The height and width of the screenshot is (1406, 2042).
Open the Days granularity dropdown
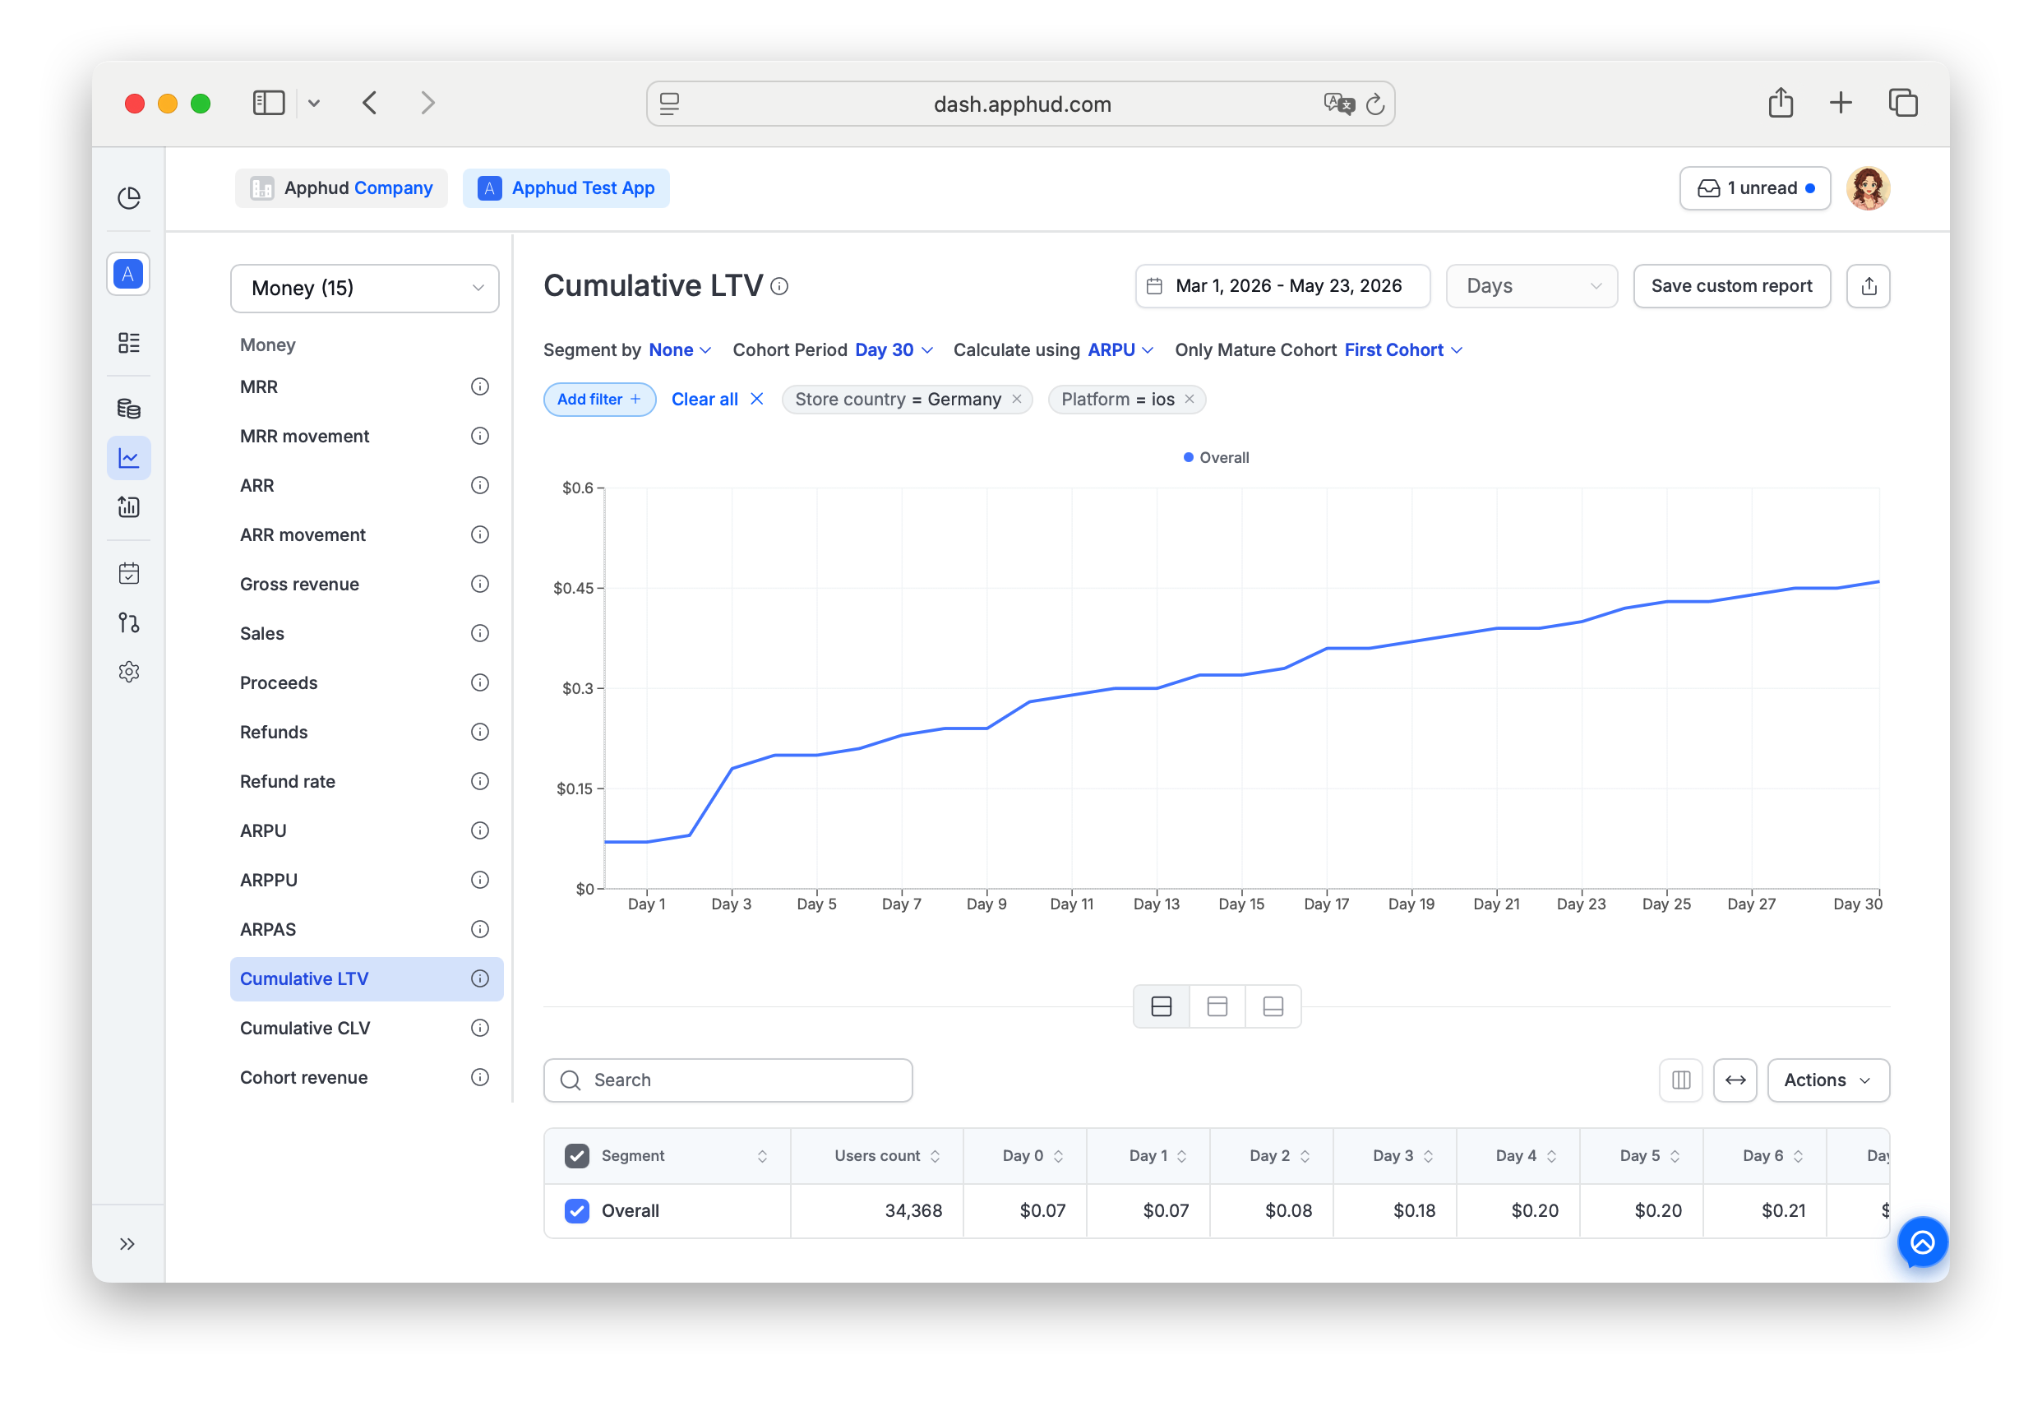pyautogui.click(x=1531, y=286)
